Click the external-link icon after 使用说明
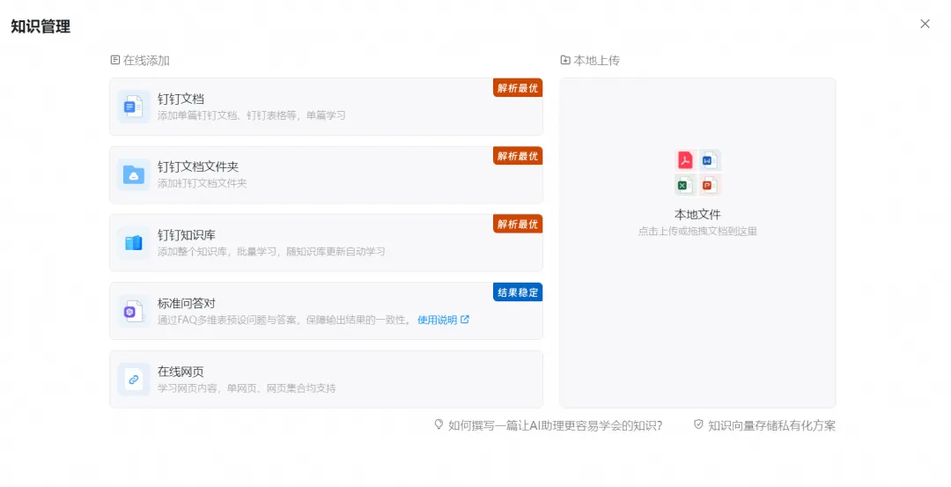 pyautogui.click(x=465, y=320)
